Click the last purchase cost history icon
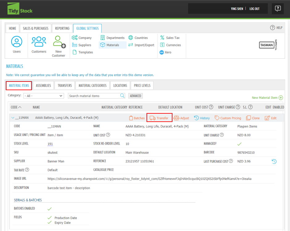Image resolution: width=290 pixels, height=231 pixels. coord(274,161)
